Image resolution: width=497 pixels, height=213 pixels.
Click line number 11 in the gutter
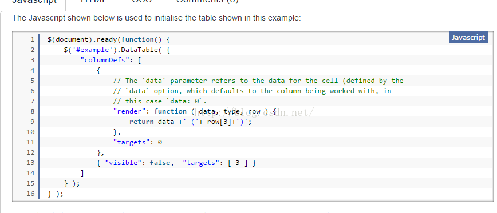tap(30, 143)
